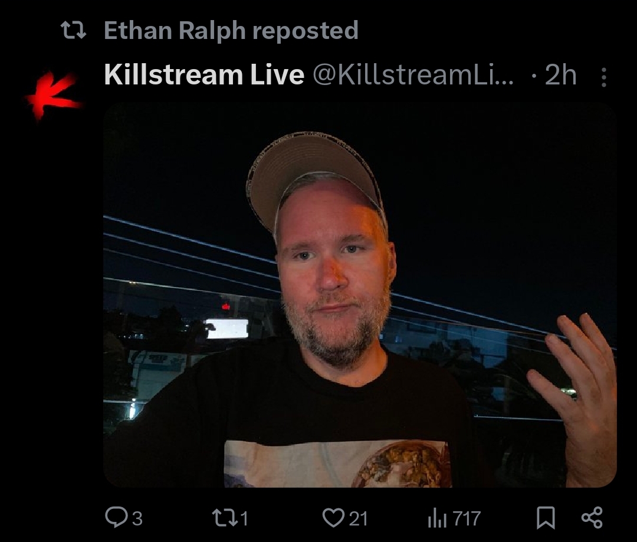The image size is (637, 542).
Task: Open the attached photo full screen
Action: (x=360, y=295)
